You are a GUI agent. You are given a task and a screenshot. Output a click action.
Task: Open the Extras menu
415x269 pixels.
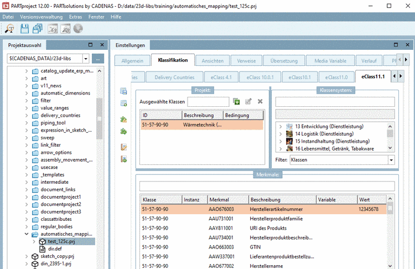pos(75,17)
